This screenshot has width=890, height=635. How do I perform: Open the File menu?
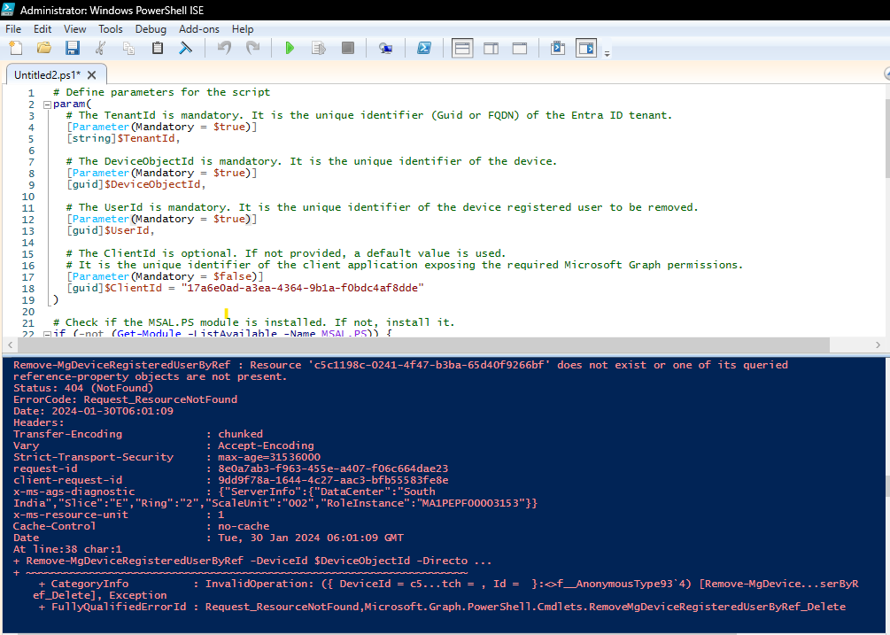(x=13, y=29)
